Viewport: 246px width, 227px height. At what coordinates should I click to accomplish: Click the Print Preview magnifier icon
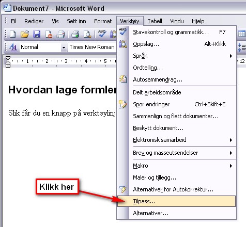click(x=87, y=34)
